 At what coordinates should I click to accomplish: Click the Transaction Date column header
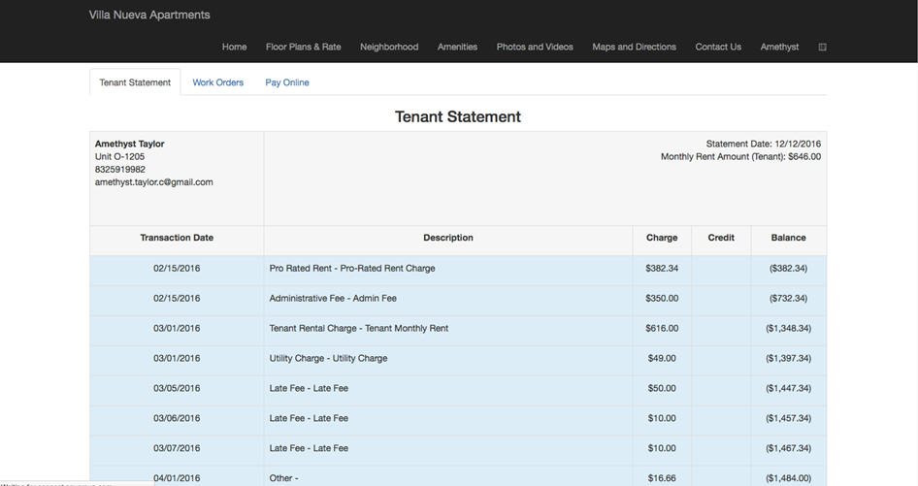tap(177, 238)
